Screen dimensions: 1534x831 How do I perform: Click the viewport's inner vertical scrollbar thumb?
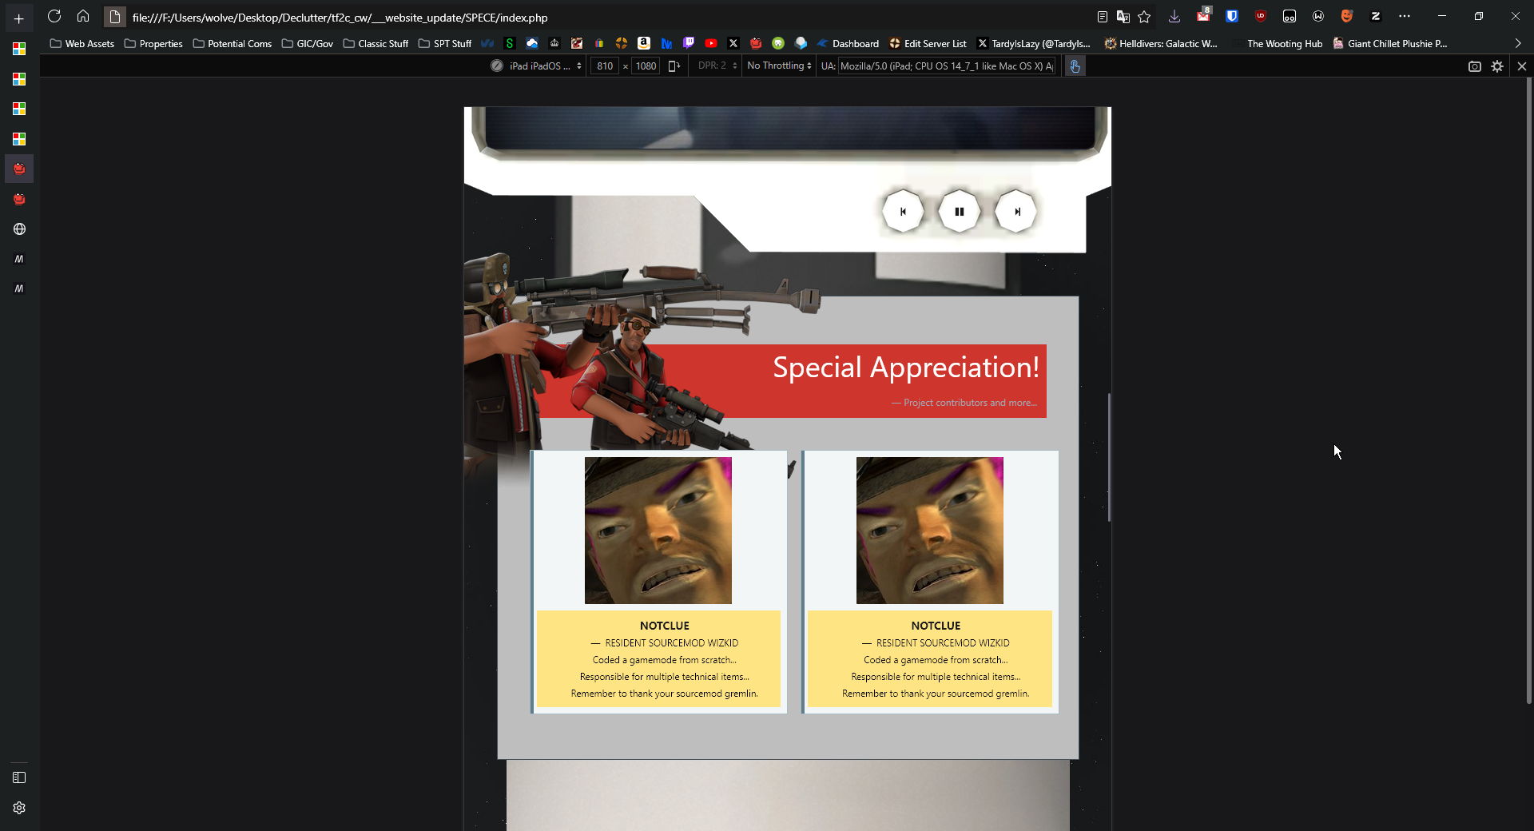click(x=1109, y=457)
